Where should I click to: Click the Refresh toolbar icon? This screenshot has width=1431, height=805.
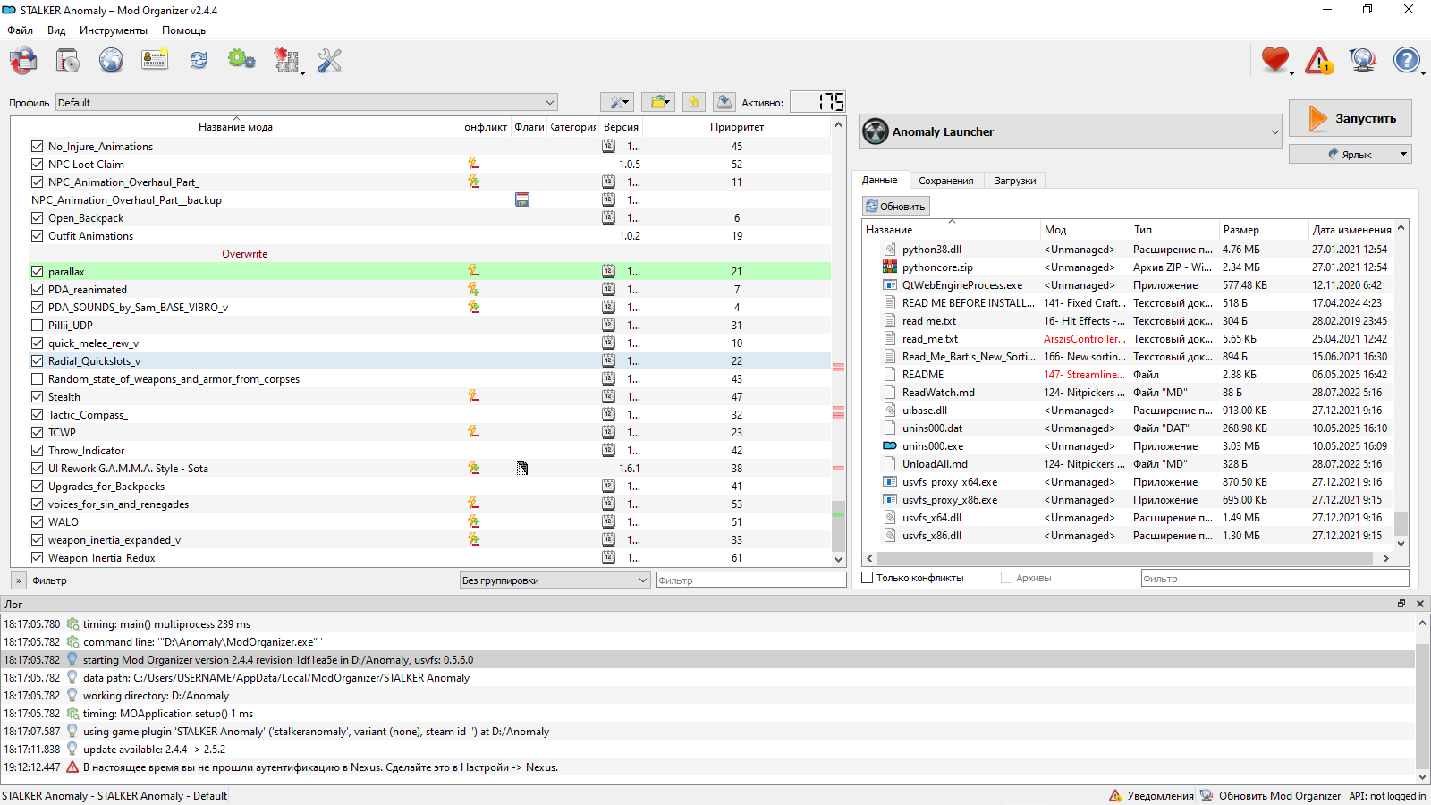click(199, 61)
